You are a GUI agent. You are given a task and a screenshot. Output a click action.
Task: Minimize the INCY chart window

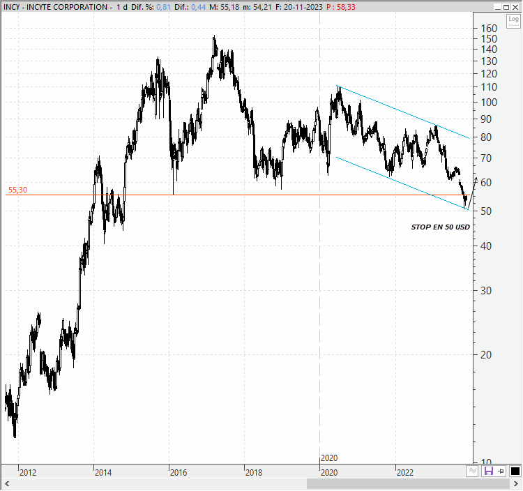[497, 7]
